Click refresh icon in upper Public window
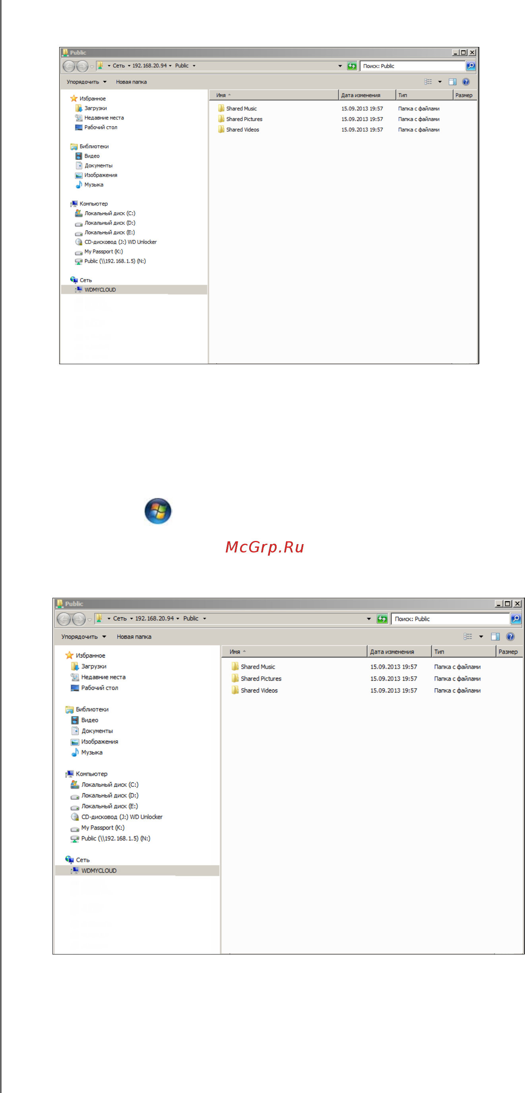 (x=352, y=66)
